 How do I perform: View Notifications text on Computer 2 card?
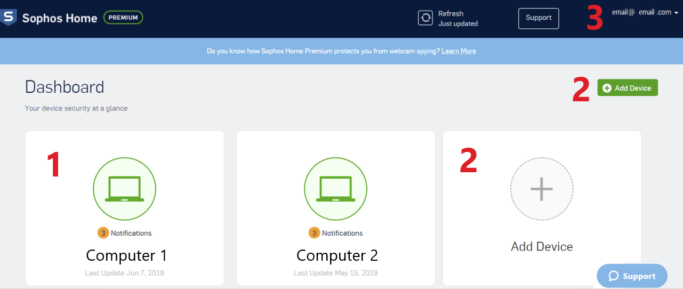coord(342,233)
